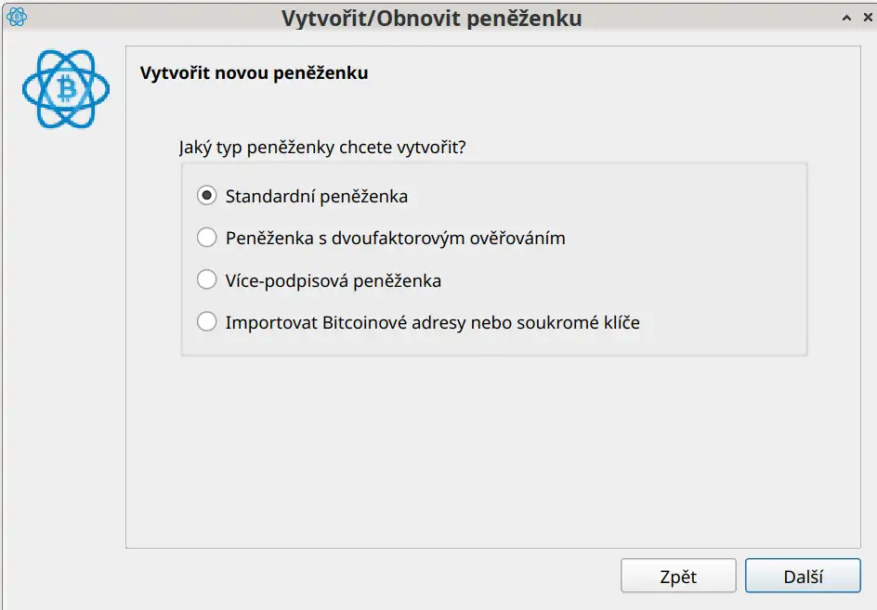Click the 'Více-podpisová peněženka' label text
Viewport: 877px width, 610px height.
333,279
